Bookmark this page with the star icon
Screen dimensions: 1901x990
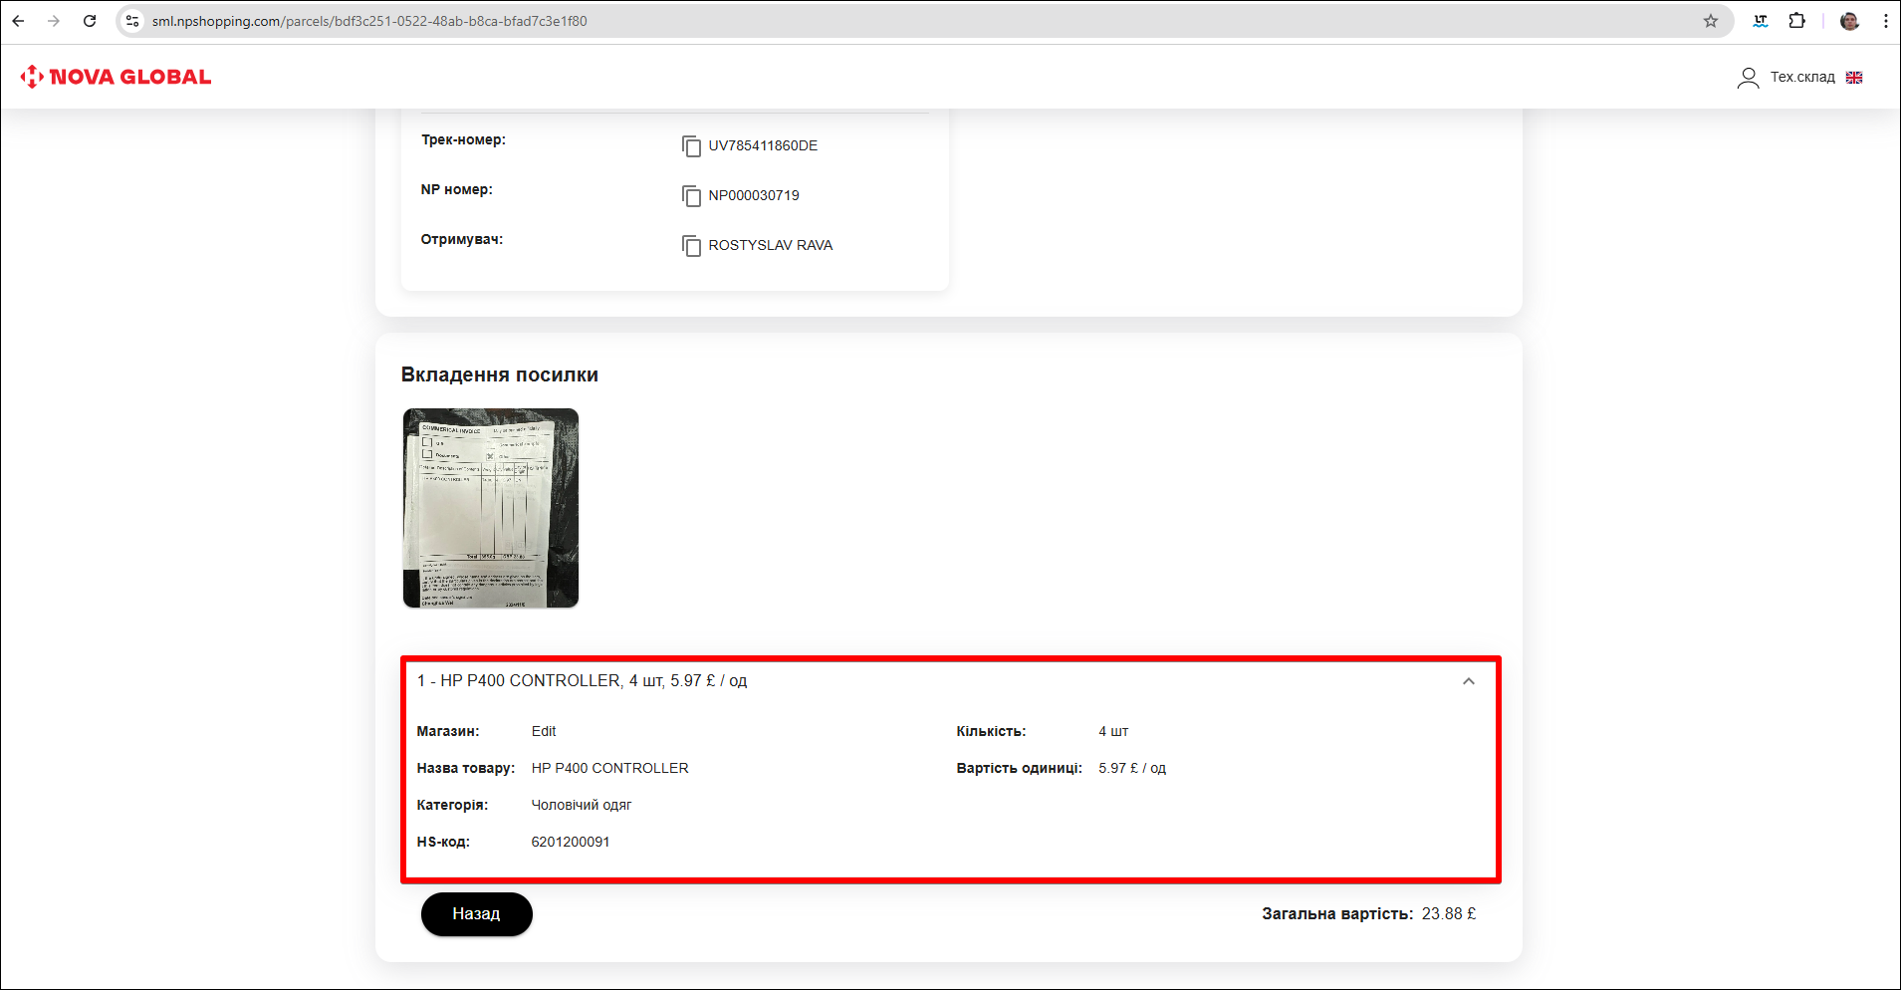(x=1711, y=21)
